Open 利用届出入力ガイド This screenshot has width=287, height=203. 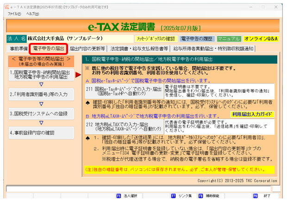click(253, 114)
